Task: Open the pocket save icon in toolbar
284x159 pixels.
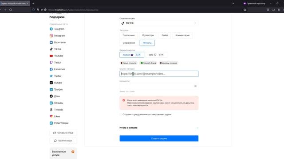Action: point(268,10)
